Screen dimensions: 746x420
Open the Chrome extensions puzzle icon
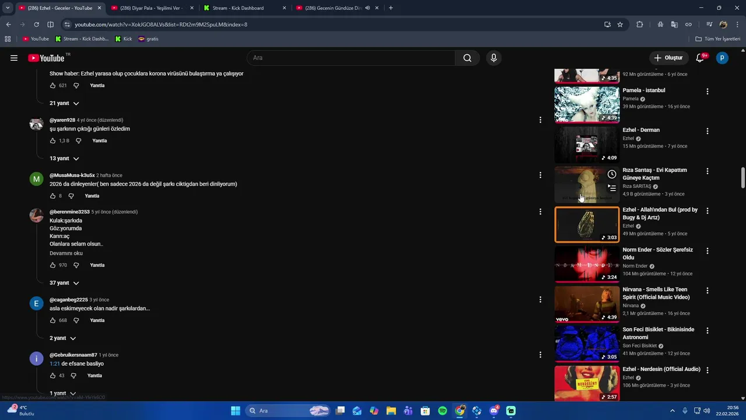640,24
